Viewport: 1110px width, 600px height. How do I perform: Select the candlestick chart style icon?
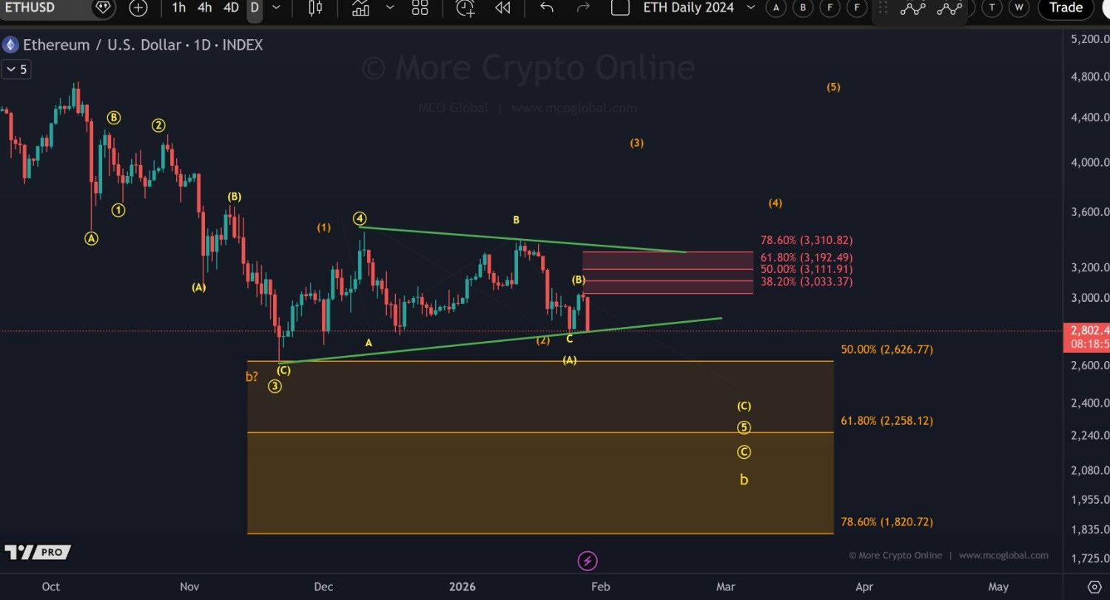click(x=314, y=8)
